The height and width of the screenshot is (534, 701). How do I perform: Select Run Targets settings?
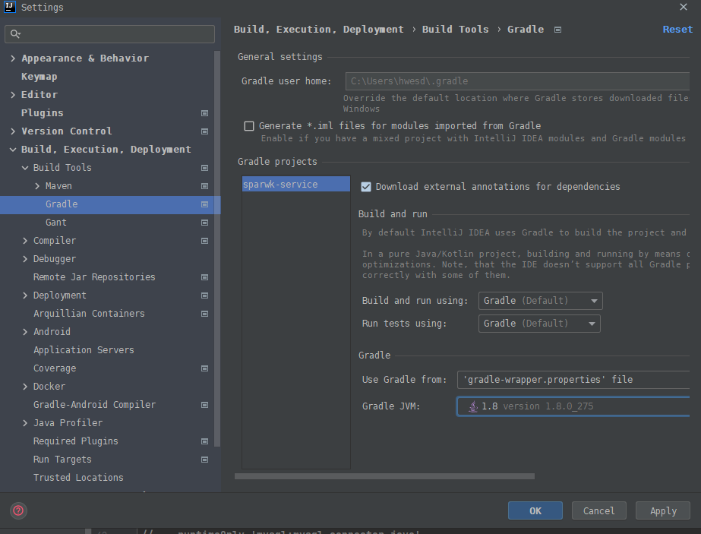click(x=62, y=460)
